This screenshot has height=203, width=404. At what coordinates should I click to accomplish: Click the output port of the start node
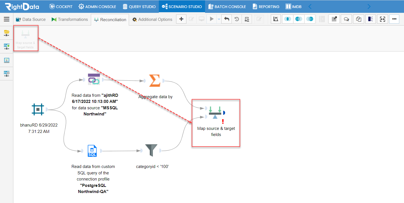point(47,109)
